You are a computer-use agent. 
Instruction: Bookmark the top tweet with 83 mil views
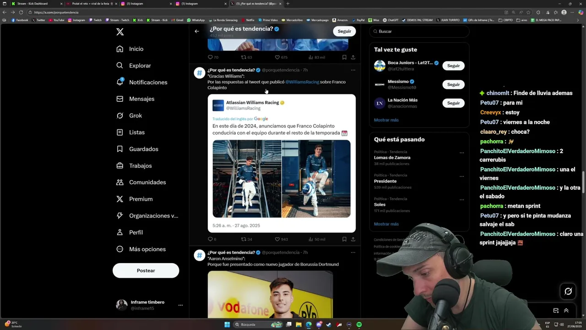tap(344, 57)
